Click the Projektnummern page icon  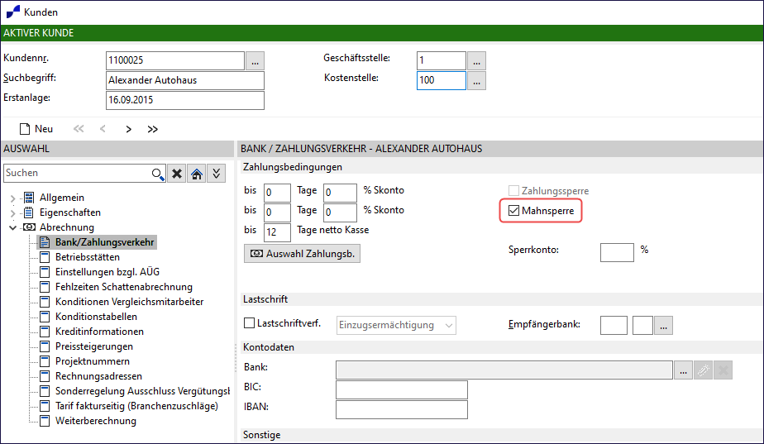click(45, 361)
